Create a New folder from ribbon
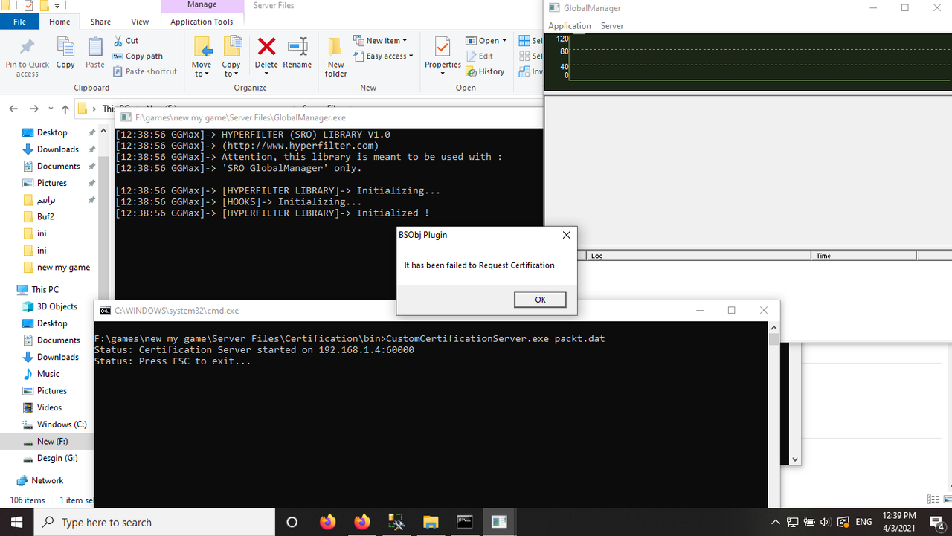This screenshot has width=952, height=536. click(x=335, y=56)
